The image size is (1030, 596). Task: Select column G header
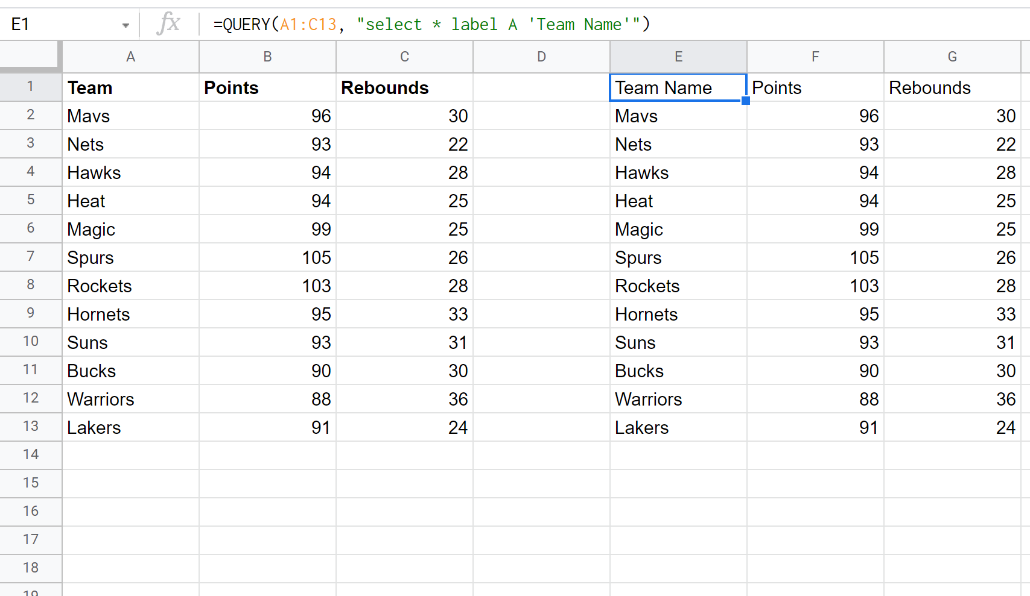point(952,56)
